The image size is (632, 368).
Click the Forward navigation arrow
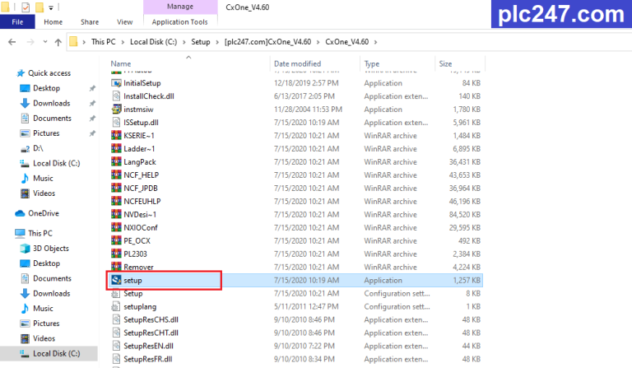pos(30,42)
